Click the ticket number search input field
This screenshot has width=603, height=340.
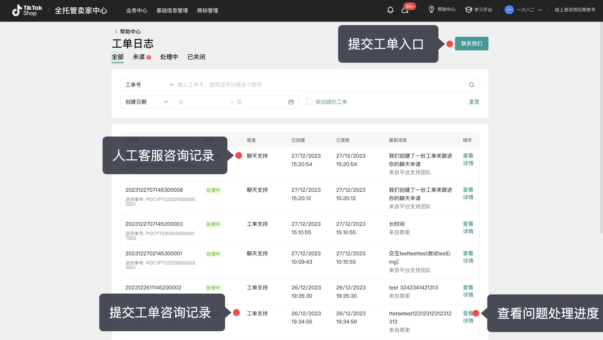[x=320, y=85]
